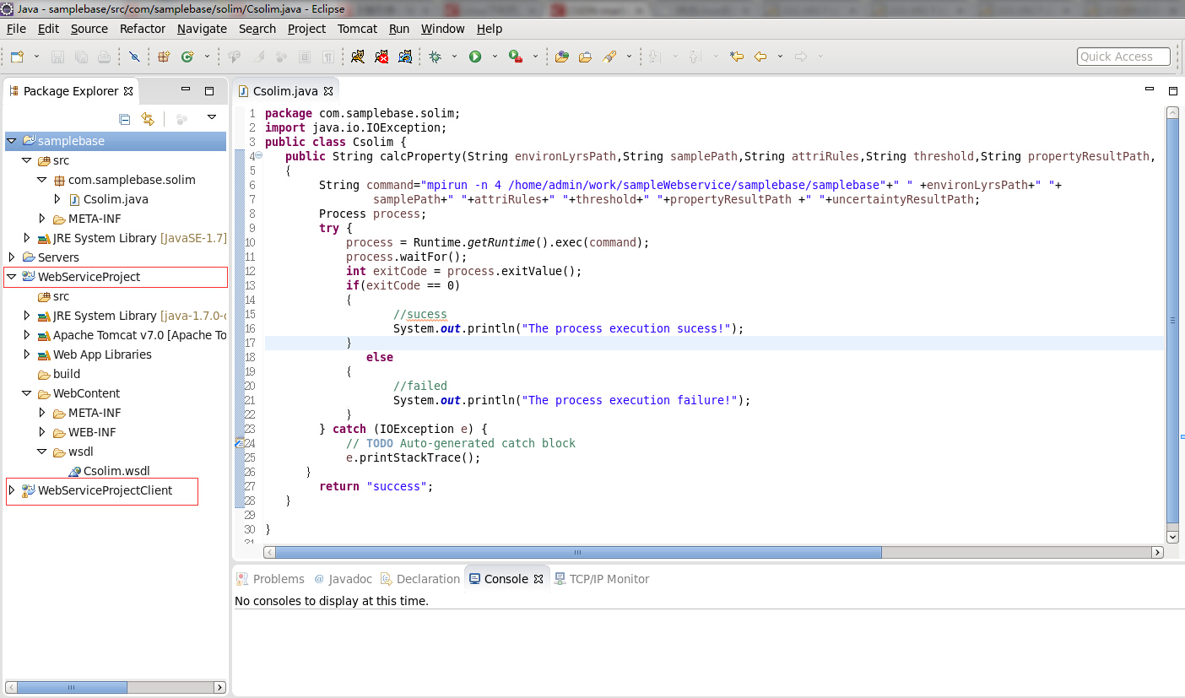
Task: Open the Search dropdown arrow
Action: [629, 57]
